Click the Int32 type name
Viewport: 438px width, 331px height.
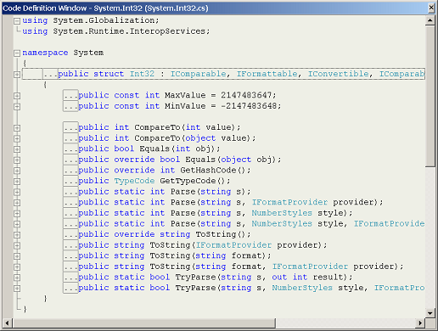tap(142, 74)
